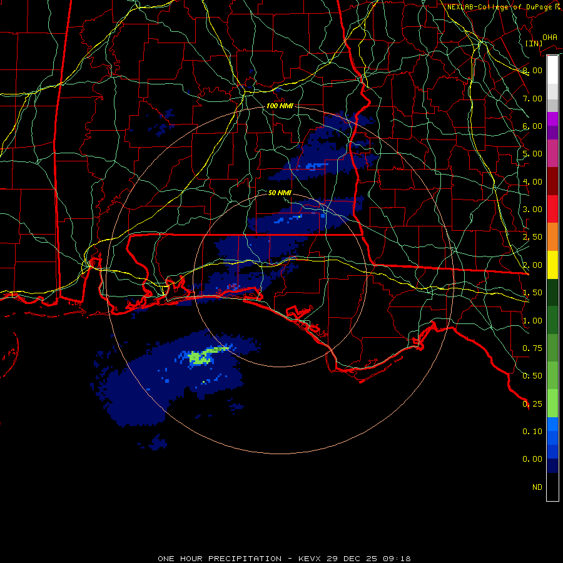Click the 4.00 legend value
This screenshot has width=563, height=563.
click(532, 181)
